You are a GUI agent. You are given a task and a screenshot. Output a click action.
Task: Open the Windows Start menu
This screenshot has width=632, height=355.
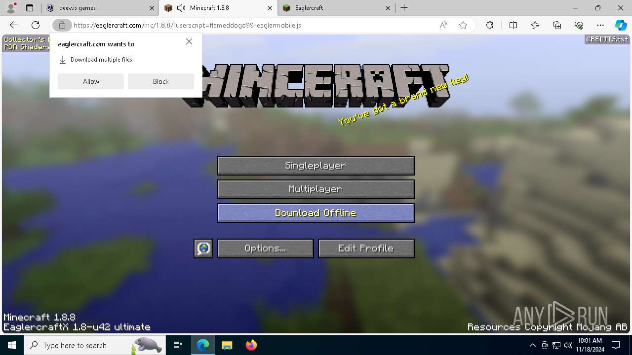pyautogui.click(x=12, y=345)
